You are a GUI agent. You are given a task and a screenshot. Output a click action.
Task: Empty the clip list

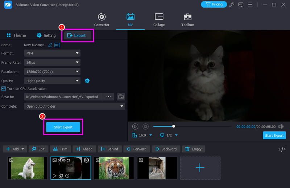coord(194,149)
